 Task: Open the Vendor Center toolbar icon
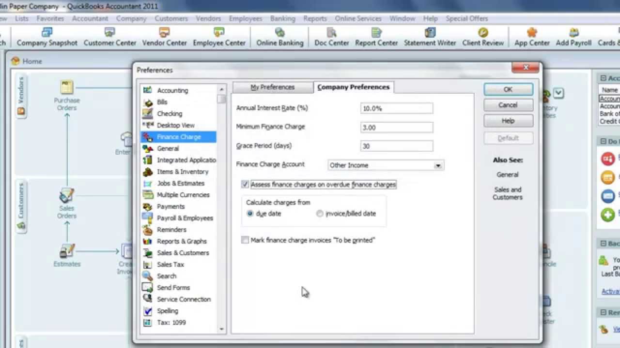(164, 37)
